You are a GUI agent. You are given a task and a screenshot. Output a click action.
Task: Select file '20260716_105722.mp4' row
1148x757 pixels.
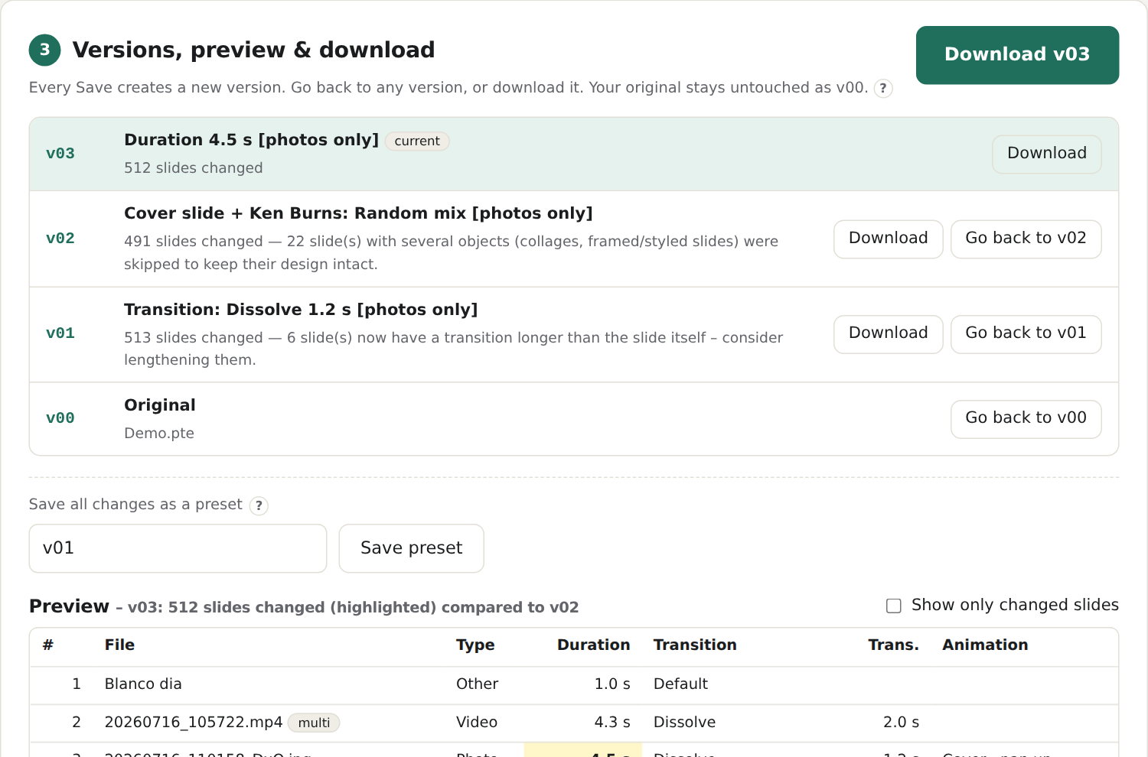pos(574,723)
